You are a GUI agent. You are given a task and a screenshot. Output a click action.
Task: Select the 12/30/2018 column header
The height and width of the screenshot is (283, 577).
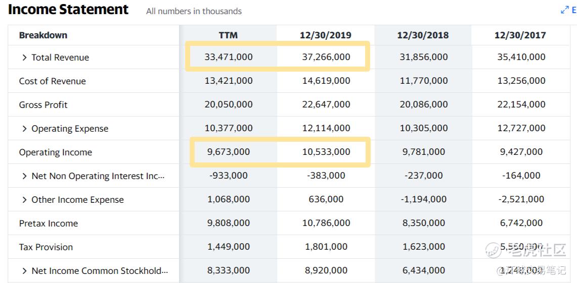(x=423, y=35)
